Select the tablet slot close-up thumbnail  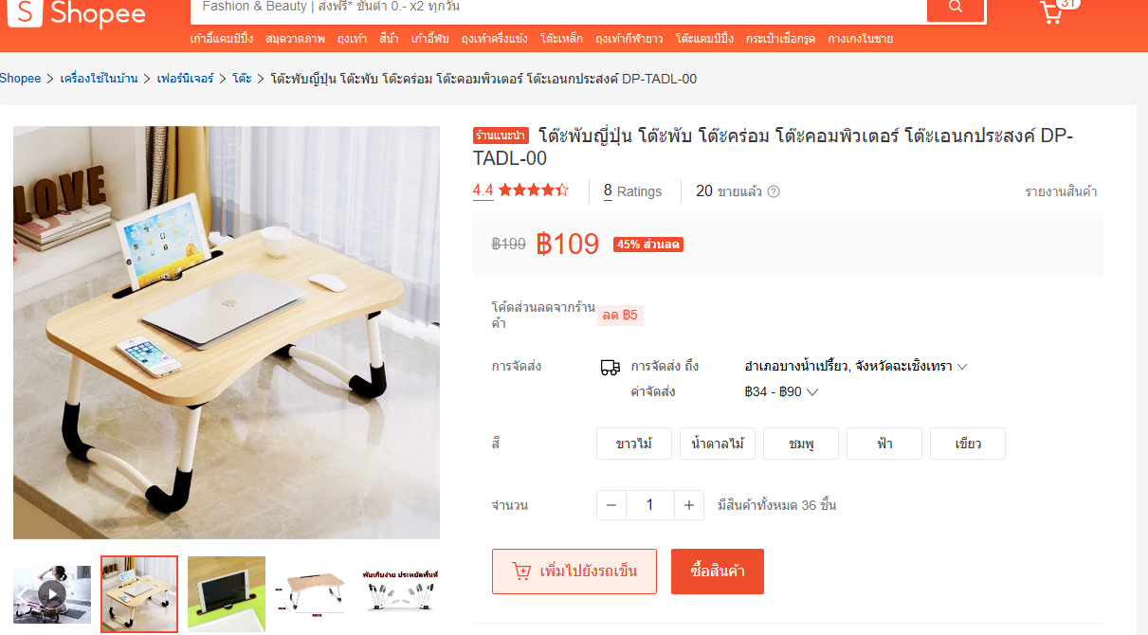[x=227, y=594]
